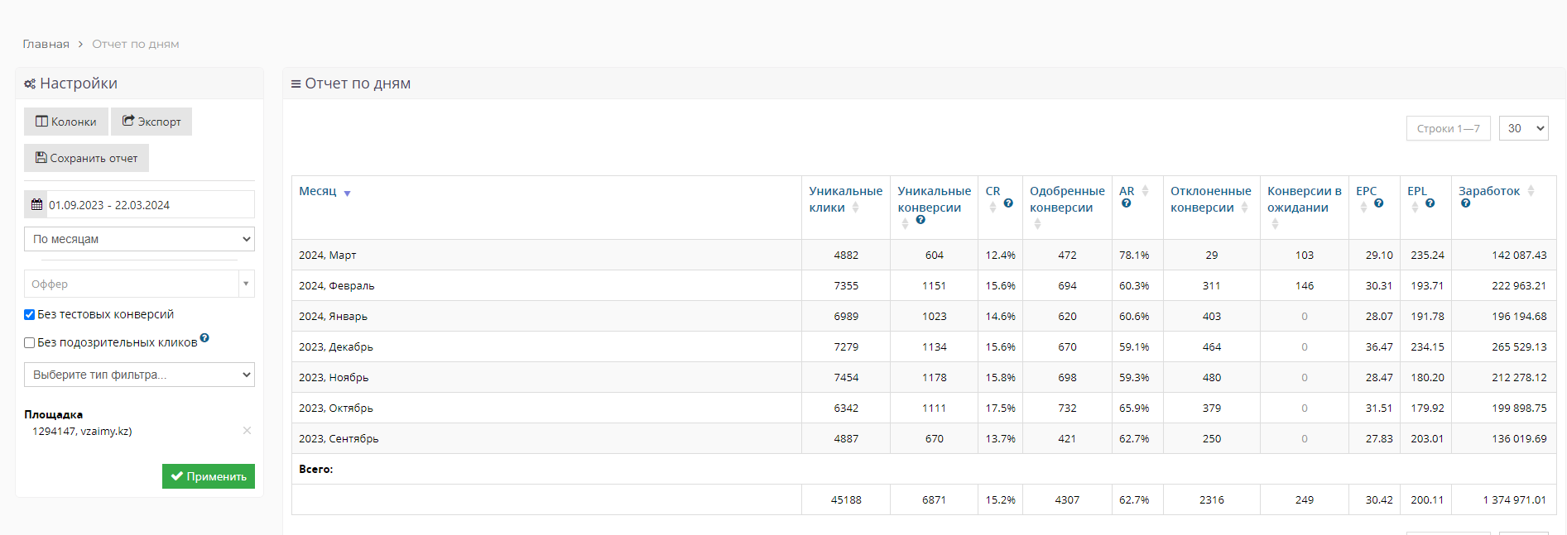Image resolution: width=1567 pixels, height=535 pixels.
Task: Click the EPL help question icon
Action: pyautogui.click(x=1430, y=203)
